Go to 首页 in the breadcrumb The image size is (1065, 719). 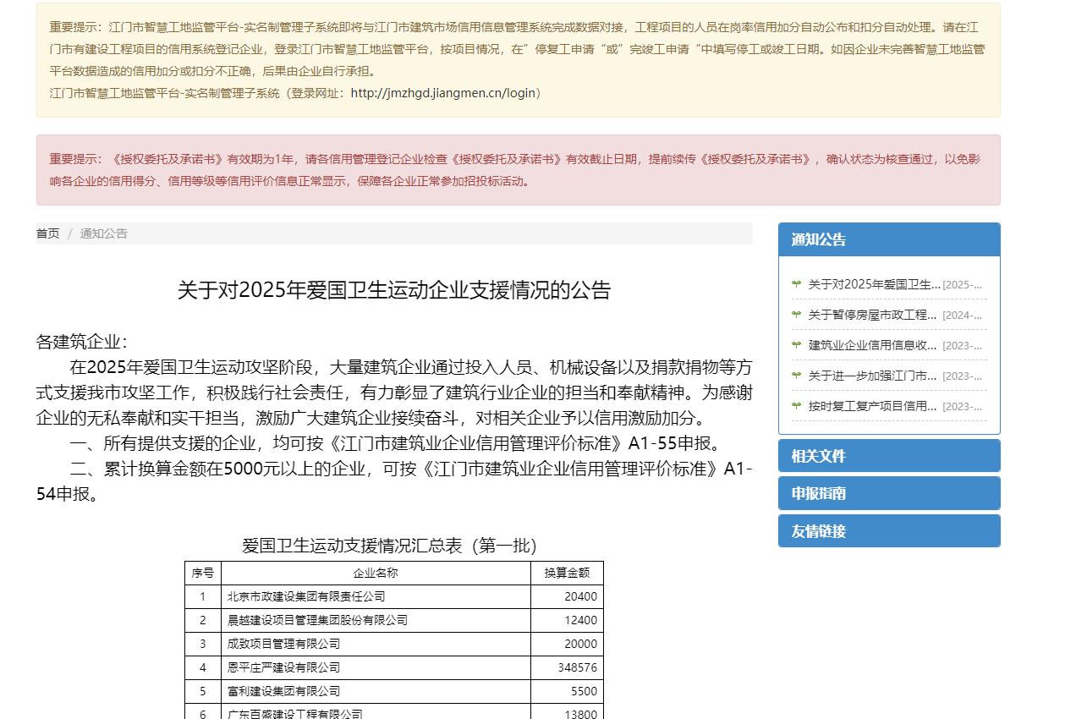(x=47, y=233)
